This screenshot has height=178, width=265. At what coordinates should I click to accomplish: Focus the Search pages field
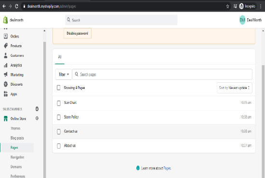pyautogui.click(x=162, y=74)
